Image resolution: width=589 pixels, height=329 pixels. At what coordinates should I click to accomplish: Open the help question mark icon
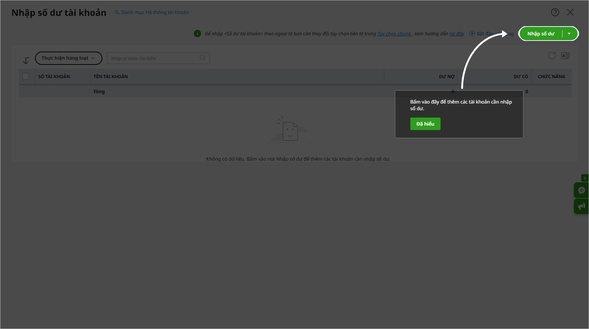(555, 12)
